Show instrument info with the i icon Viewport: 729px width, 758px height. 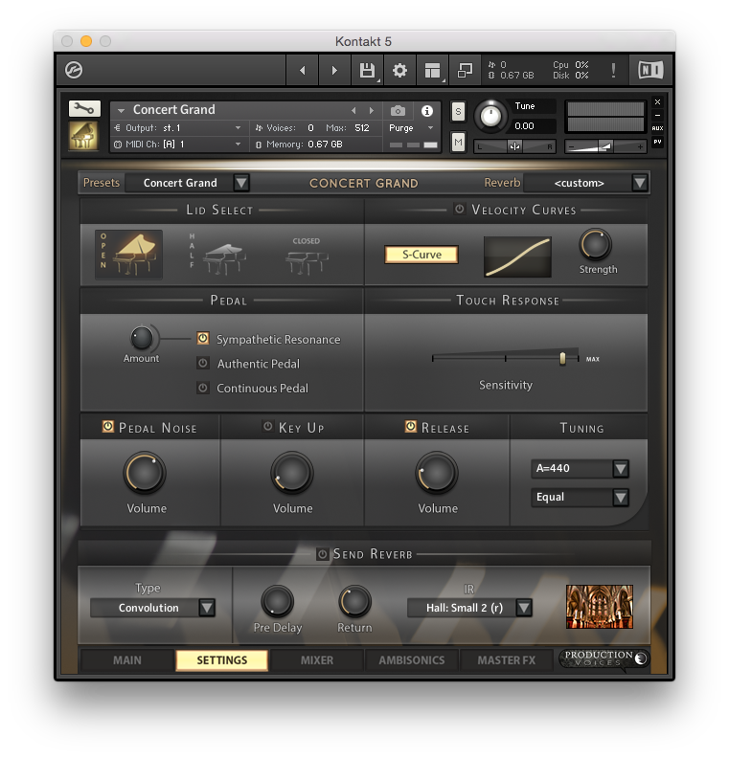tap(426, 111)
